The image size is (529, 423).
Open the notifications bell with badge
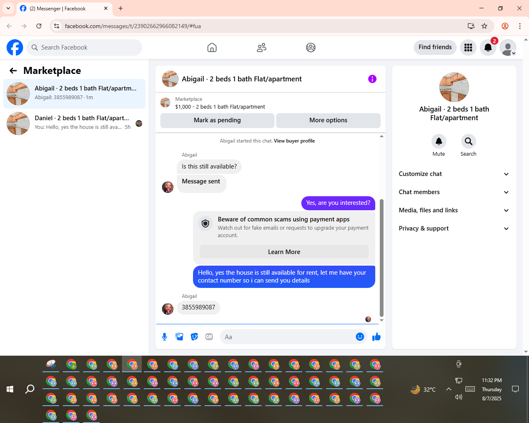[488, 48]
